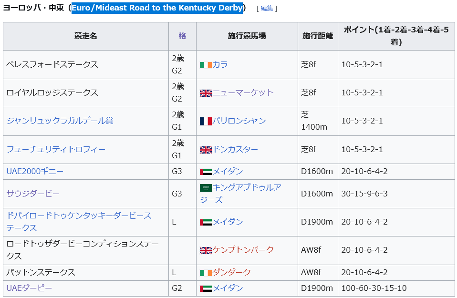Image resolution: width=457 pixels, height=298 pixels.
Task: Click the UK flag beside ケンプトンパーク
Action: coord(206,250)
